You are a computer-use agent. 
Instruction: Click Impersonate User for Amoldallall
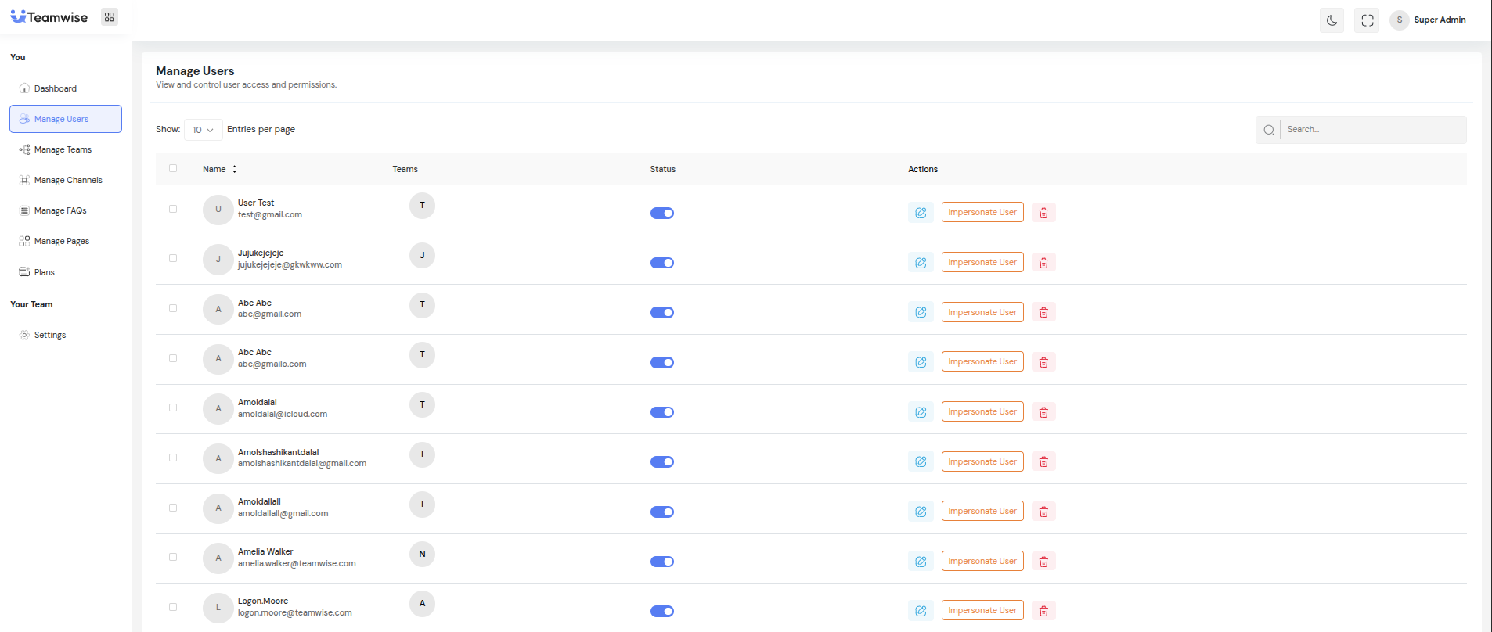coord(982,512)
